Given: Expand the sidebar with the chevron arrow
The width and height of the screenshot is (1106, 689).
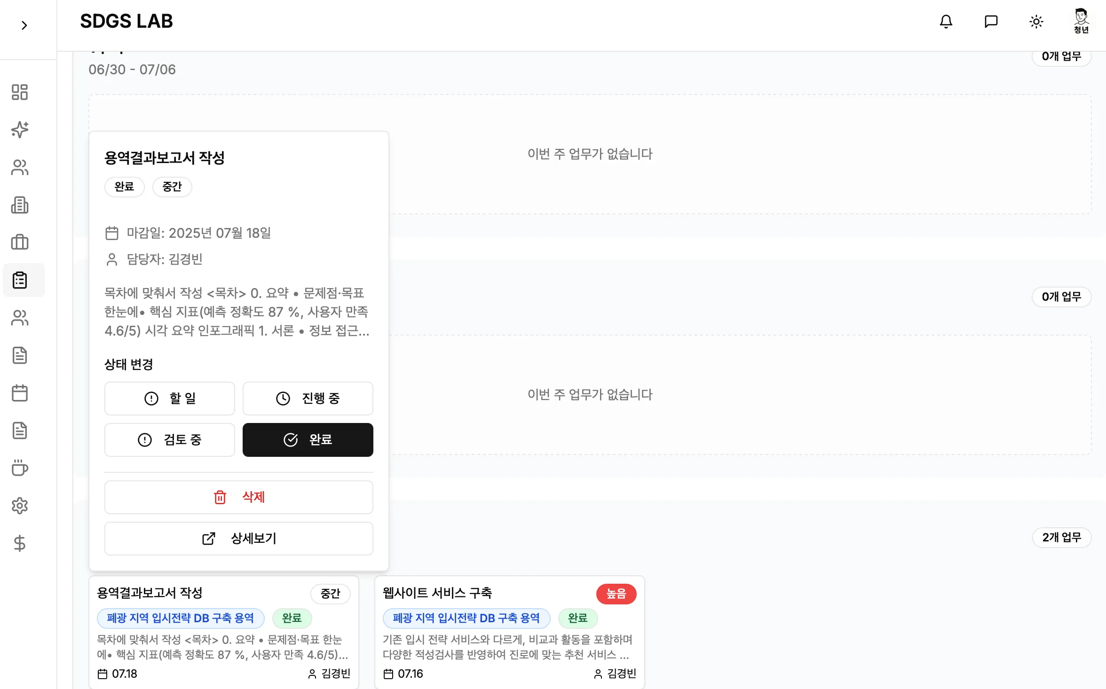Looking at the screenshot, I should (24, 25).
